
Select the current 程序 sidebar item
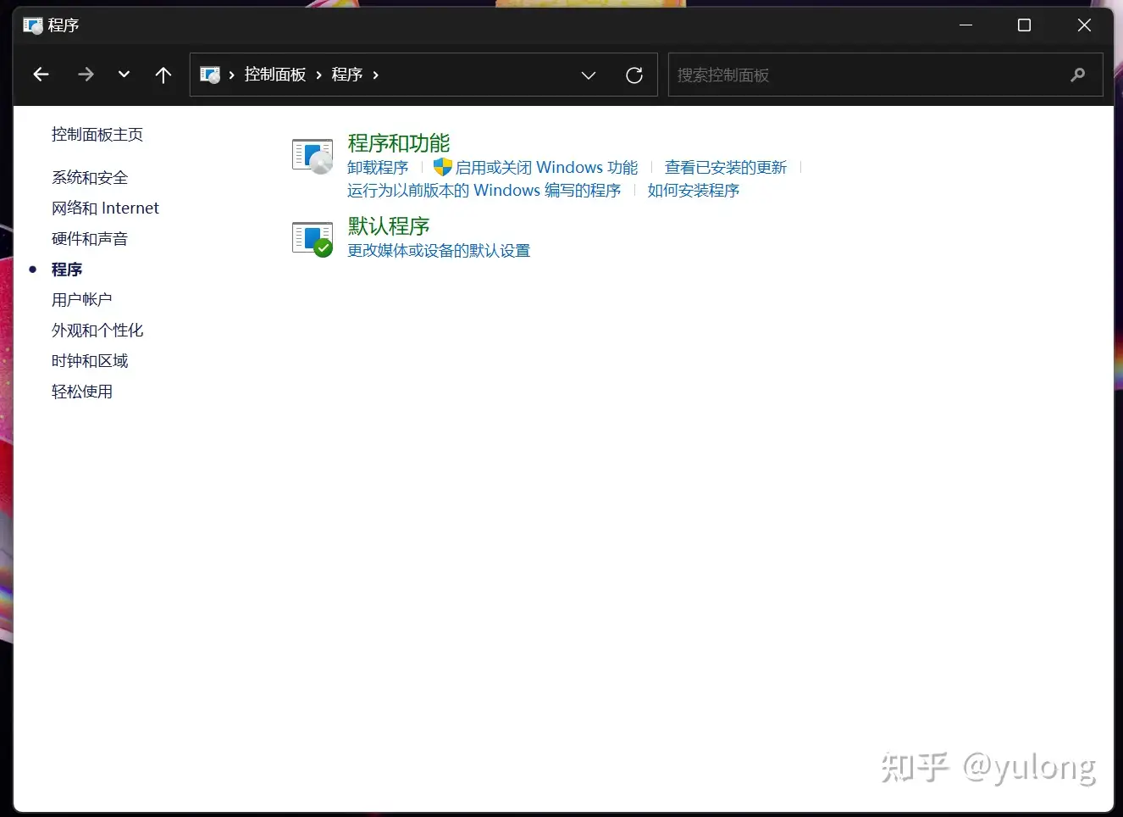click(x=67, y=269)
